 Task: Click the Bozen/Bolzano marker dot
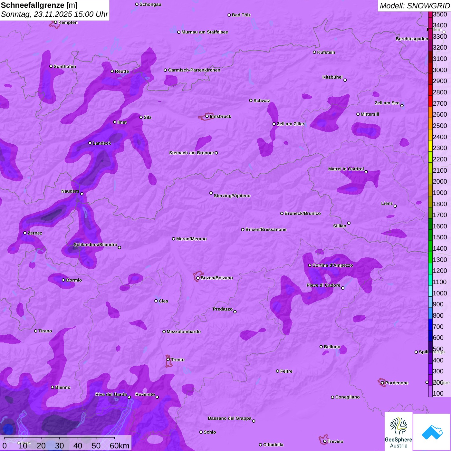[x=198, y=278]
